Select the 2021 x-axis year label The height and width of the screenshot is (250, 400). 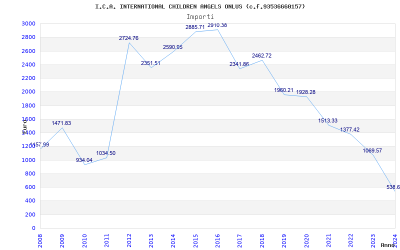coord(328,240)
